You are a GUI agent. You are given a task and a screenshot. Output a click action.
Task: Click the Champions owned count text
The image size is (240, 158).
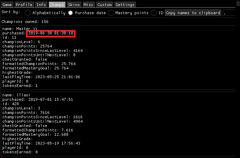point(25,21)
